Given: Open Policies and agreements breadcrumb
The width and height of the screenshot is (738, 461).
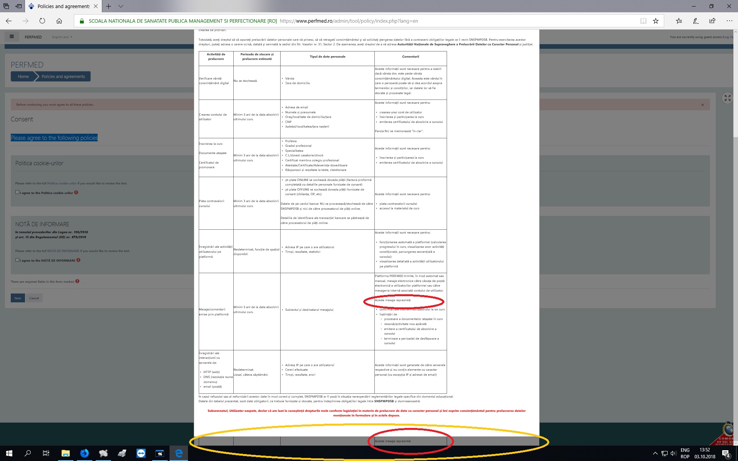Looking at the screenshot, I should 63,76.
